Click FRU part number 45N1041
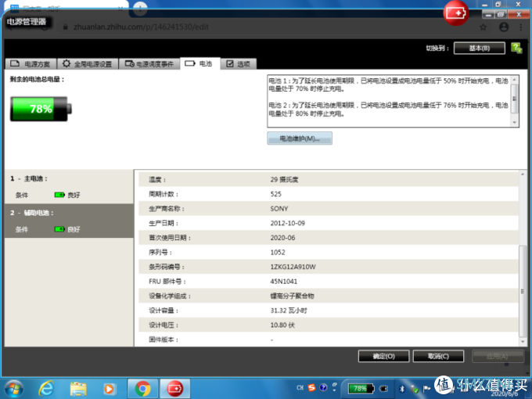 pyautogui.click(x=284, y=282)
